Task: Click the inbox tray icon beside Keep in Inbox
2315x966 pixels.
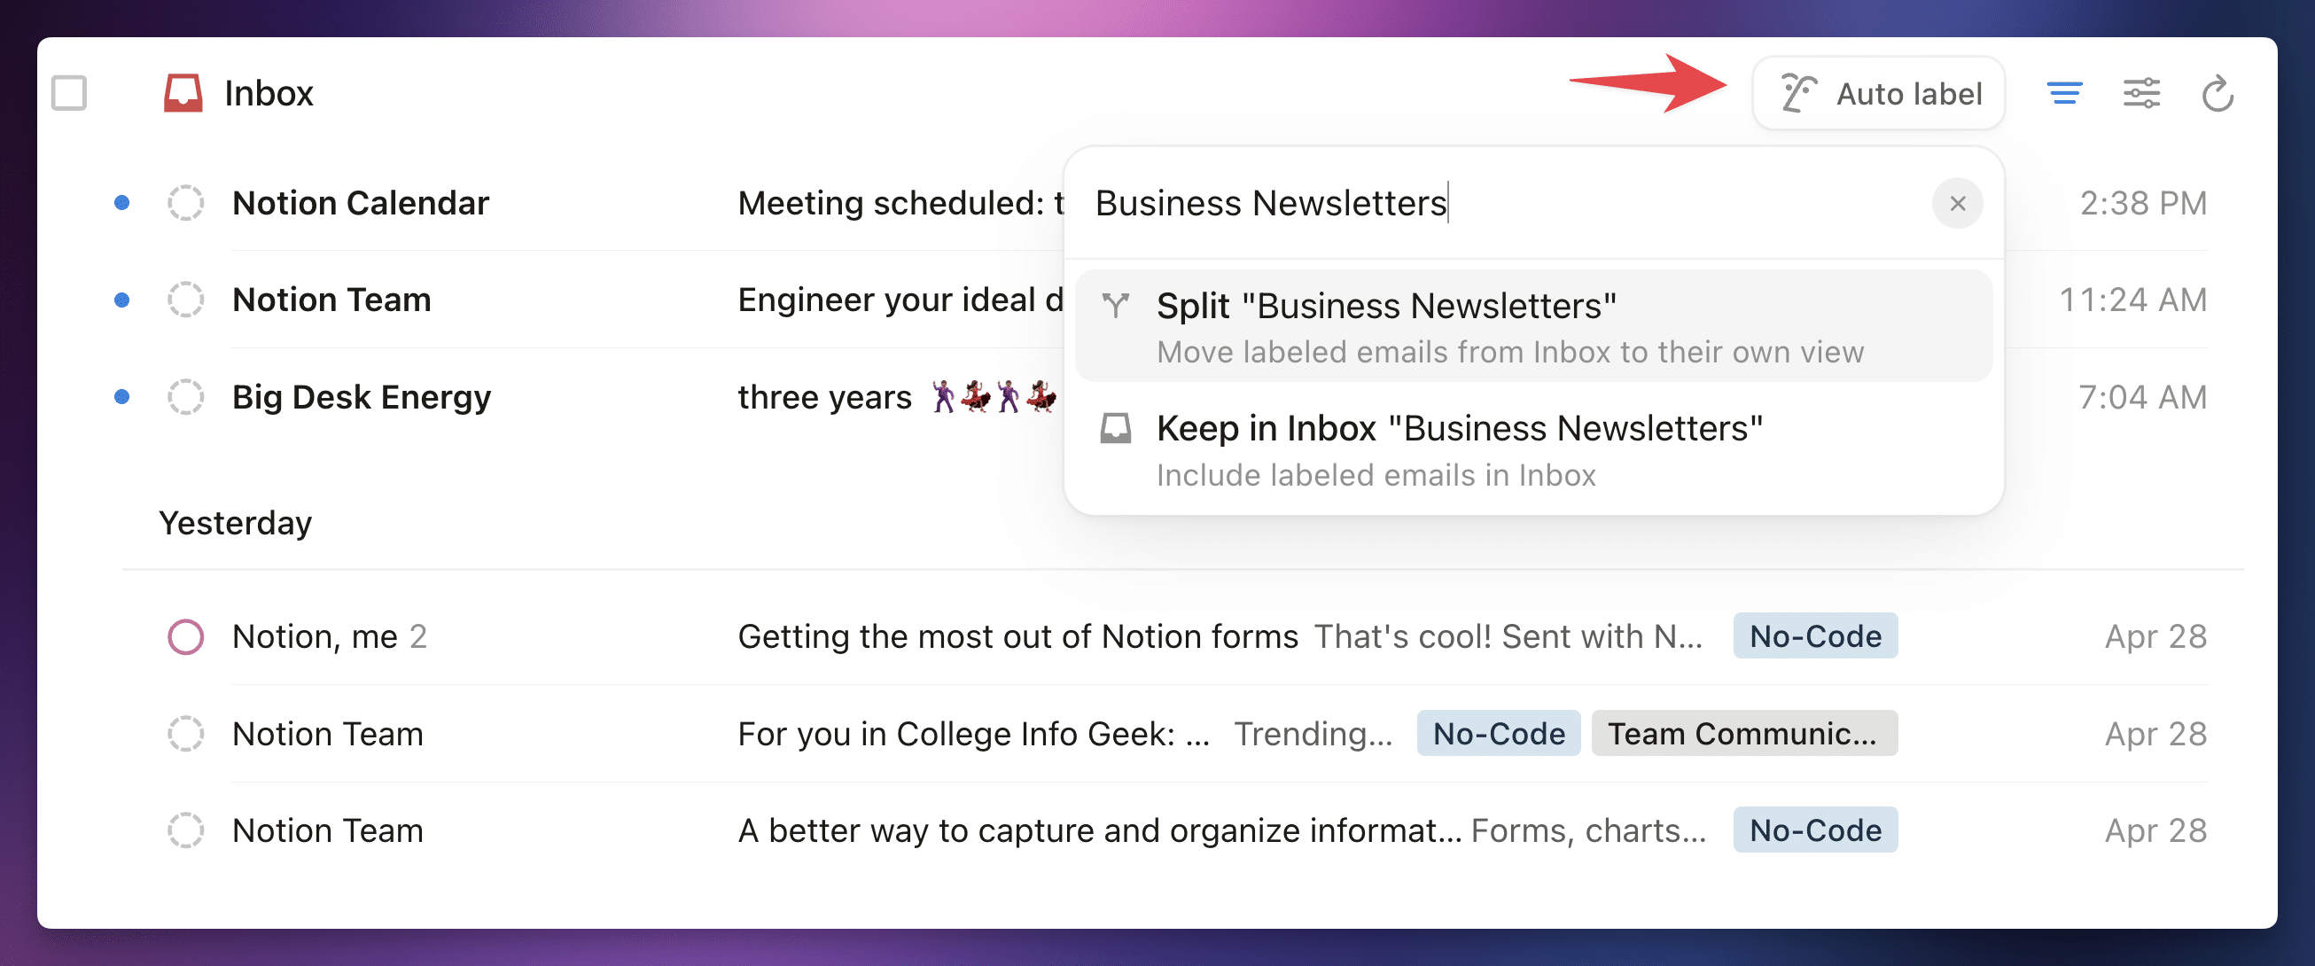Action: pos(1115,429)
